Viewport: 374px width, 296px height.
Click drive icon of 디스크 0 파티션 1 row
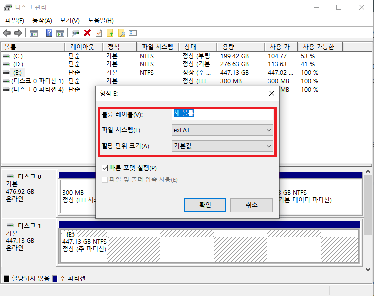[6, 81]
